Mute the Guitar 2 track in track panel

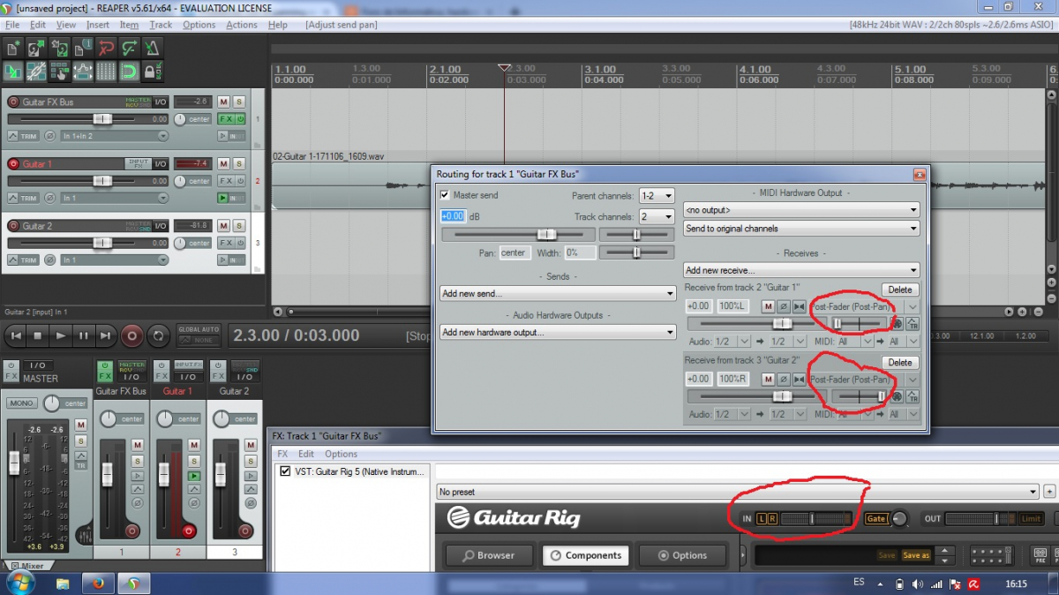pos(223,226)
